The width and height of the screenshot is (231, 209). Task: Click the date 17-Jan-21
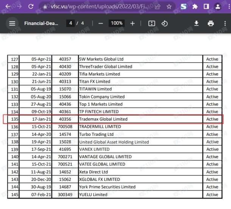42,119
